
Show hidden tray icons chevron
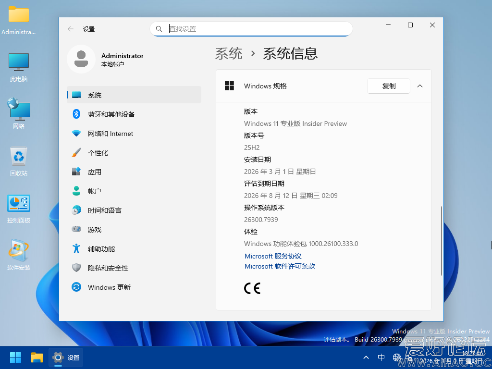click(x=366, y=357)
